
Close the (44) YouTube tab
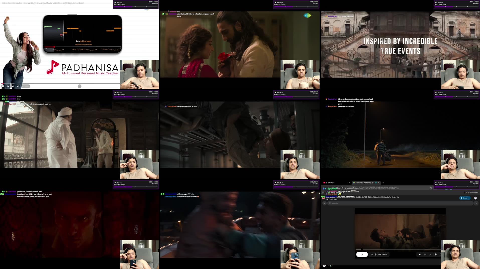pyautogui.click(x=349, y=183)
